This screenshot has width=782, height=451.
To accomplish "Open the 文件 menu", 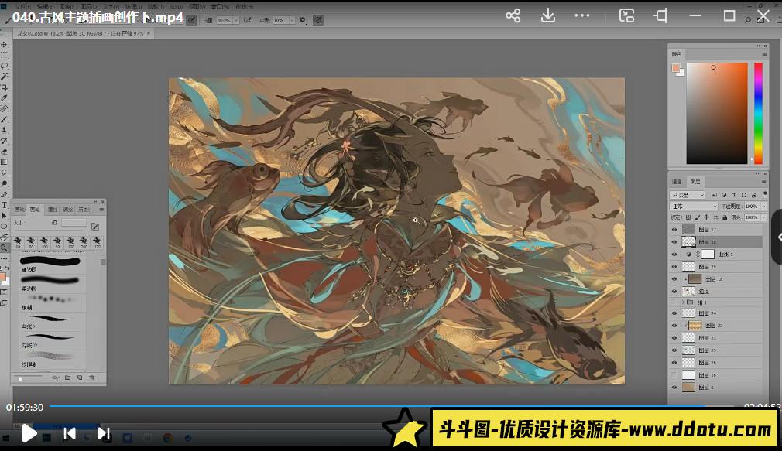I will pyautogui.click(x=22, y=6).
